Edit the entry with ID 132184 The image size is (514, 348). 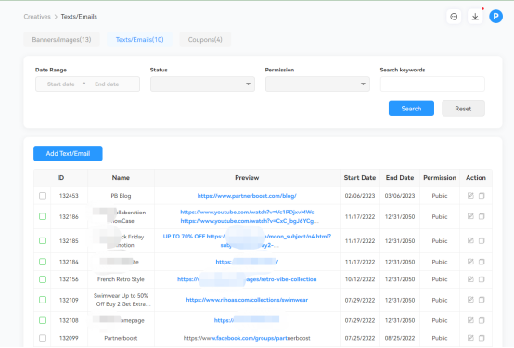[470, 262]
